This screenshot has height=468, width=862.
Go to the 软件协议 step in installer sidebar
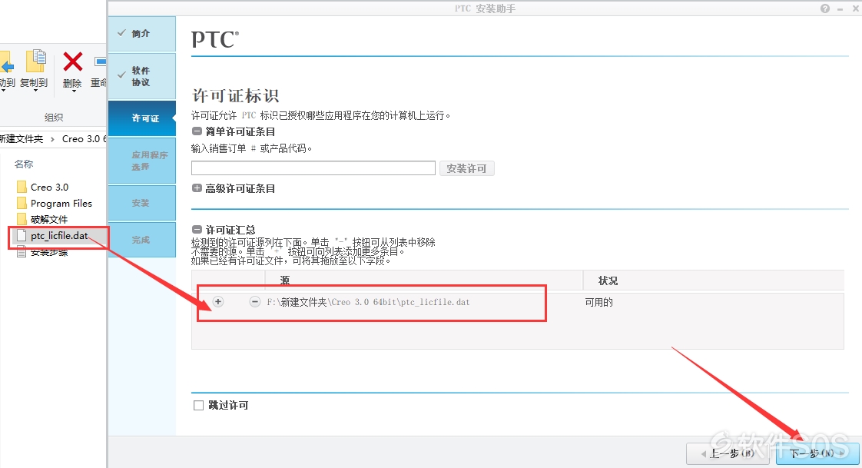pos(142,76)
